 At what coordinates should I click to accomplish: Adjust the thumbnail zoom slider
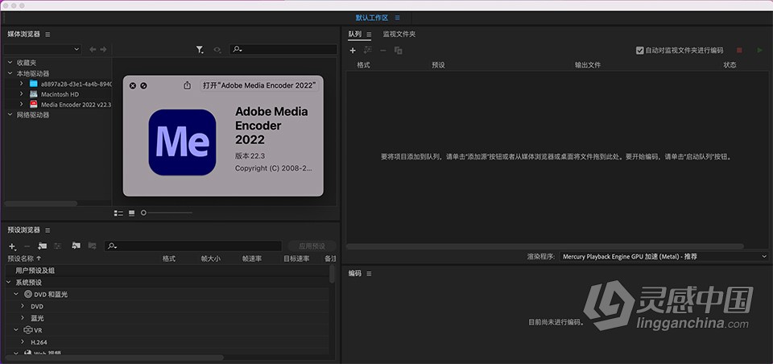tap(143, 213)
